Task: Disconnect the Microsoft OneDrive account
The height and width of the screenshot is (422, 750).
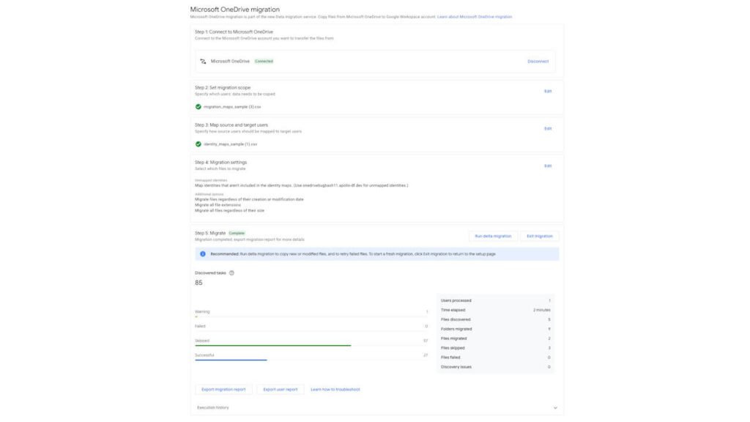Action: click(x=538, y=62)
